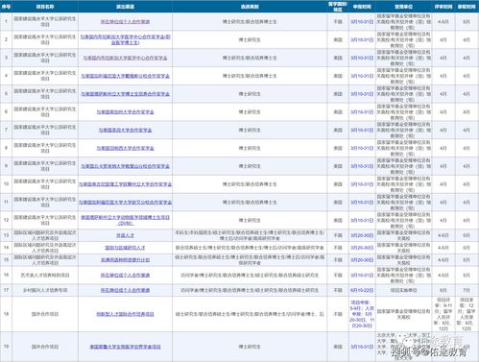
Task: Select the 国外合作项目 cell in row 19
Action: click(45, 347)
